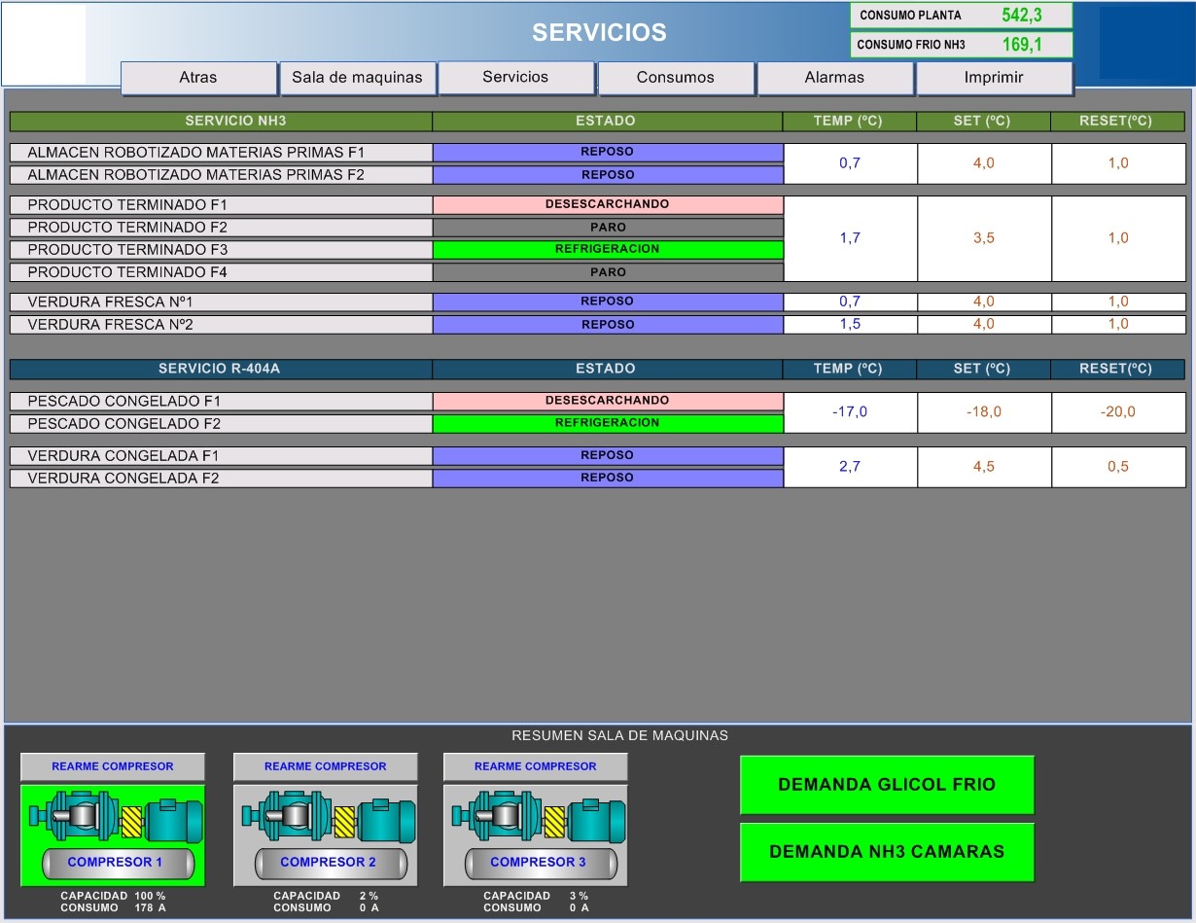Select the Compresor 1 label plate
Image resolution: width=1196 pixels, height=923 pixels.
click(116, 863)
